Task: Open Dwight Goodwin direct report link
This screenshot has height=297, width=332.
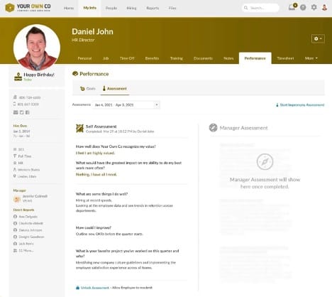Action: click(31, 237)
